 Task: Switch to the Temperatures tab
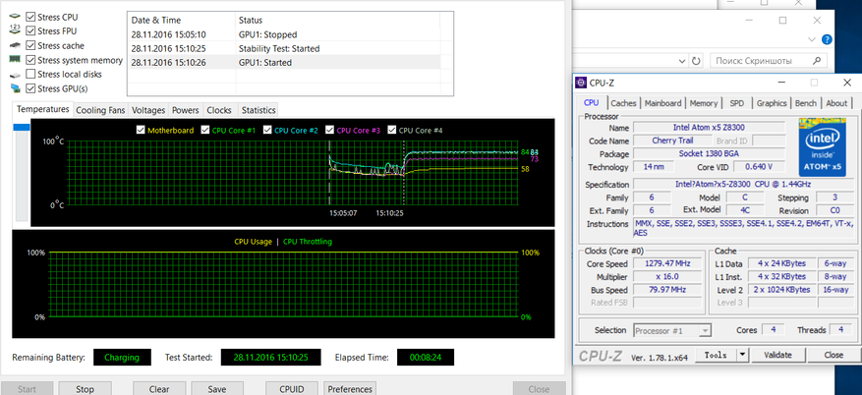click(x=43, y=109)
